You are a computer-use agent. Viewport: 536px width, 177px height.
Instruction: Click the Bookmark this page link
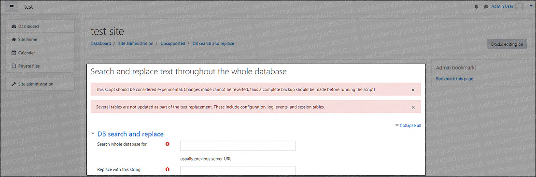(x=455, y=79)
